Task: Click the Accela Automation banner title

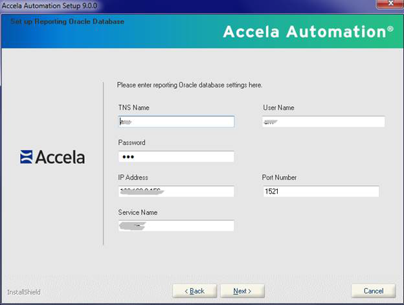Action: pyautogui.click(x=308, y=32)
